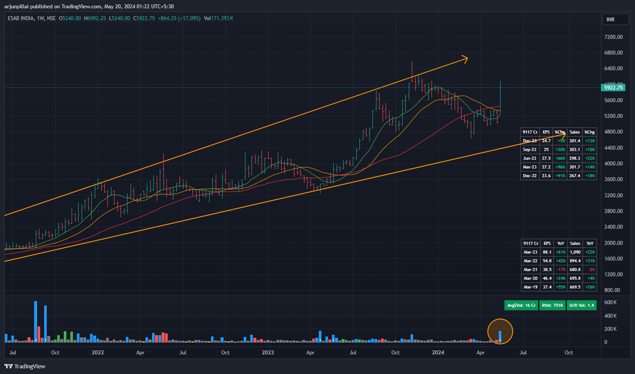
Task: Click the +91% EPS change cell
Action: click(560, 176)
